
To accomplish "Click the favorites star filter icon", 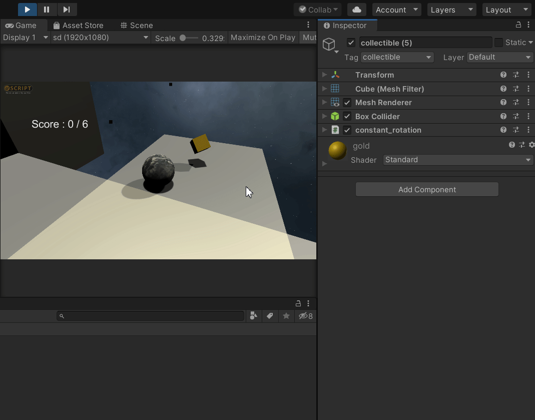I will 286,316.
